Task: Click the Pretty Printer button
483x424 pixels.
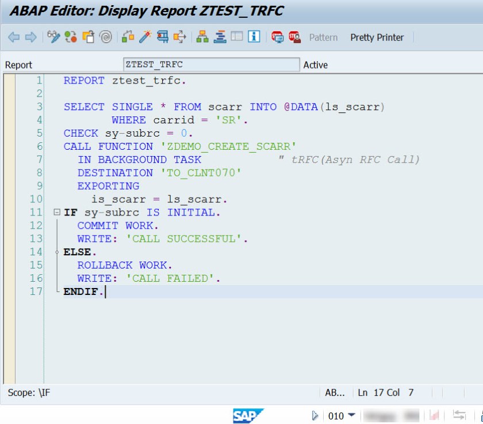Action: click(x=377, y=37)
